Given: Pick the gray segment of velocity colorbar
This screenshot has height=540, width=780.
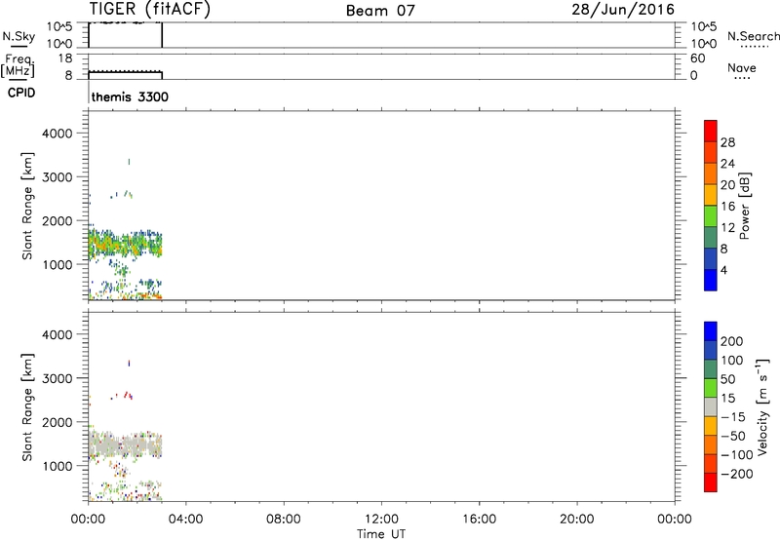Looking at the screenshot, I should coord(711,406).
